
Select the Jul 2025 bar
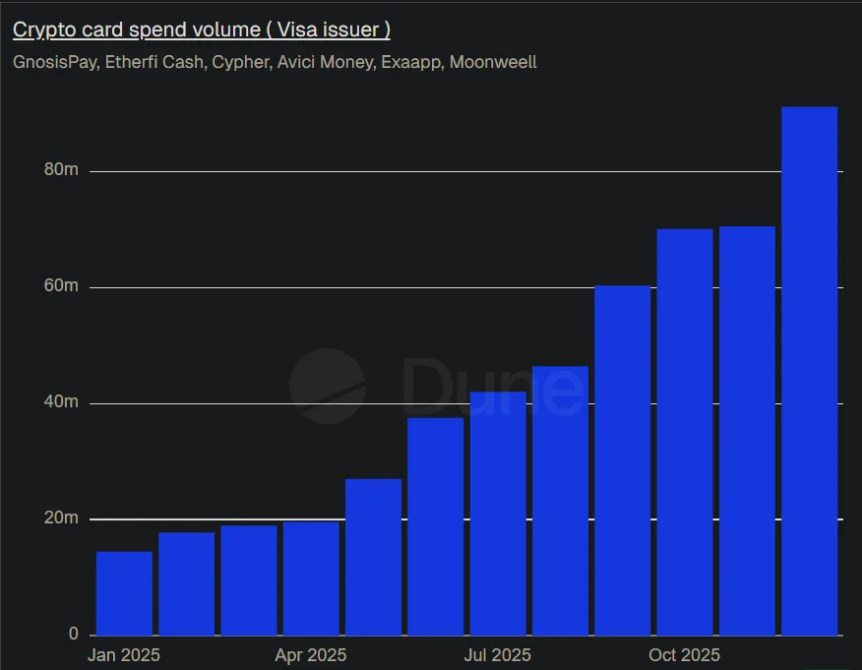[497, 512]
